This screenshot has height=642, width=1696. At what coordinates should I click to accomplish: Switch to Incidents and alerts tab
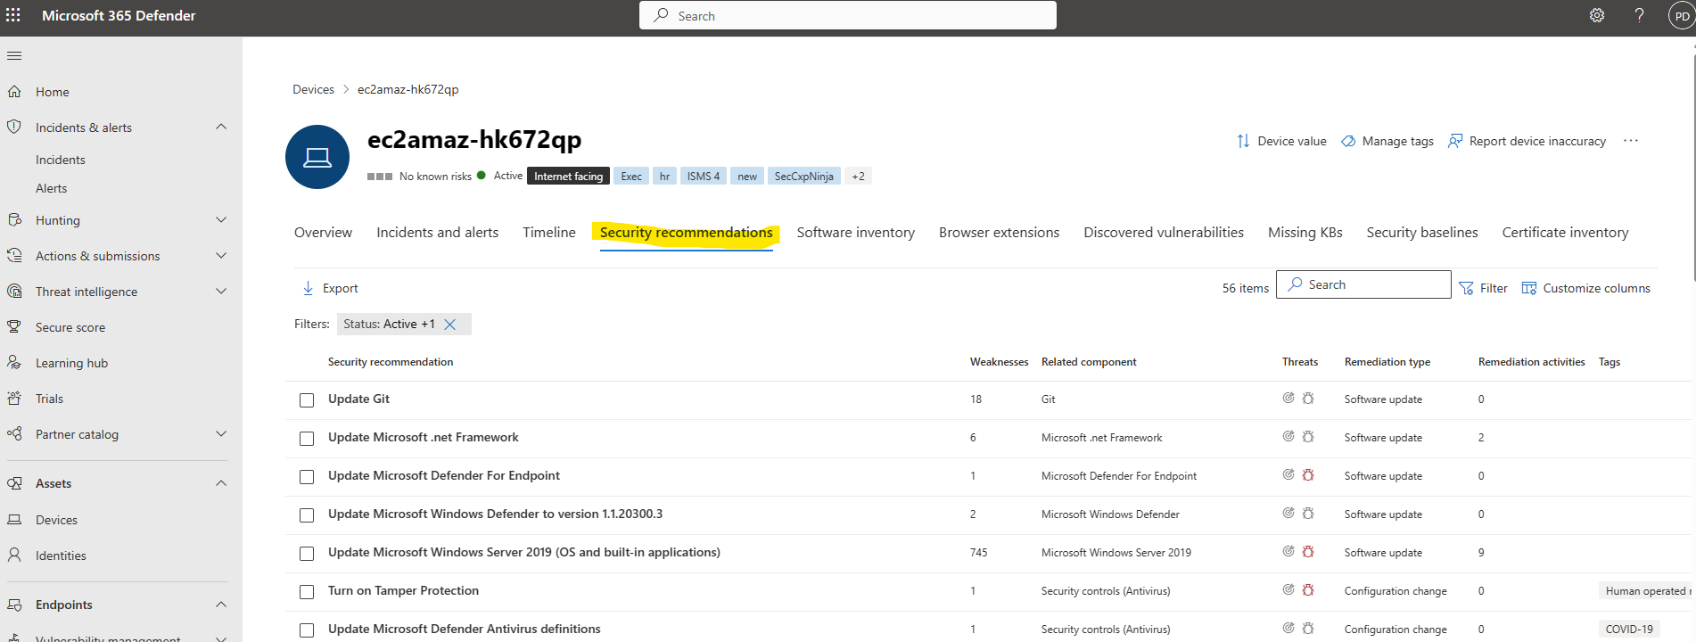pyautogui.click(x=437, y=233)
